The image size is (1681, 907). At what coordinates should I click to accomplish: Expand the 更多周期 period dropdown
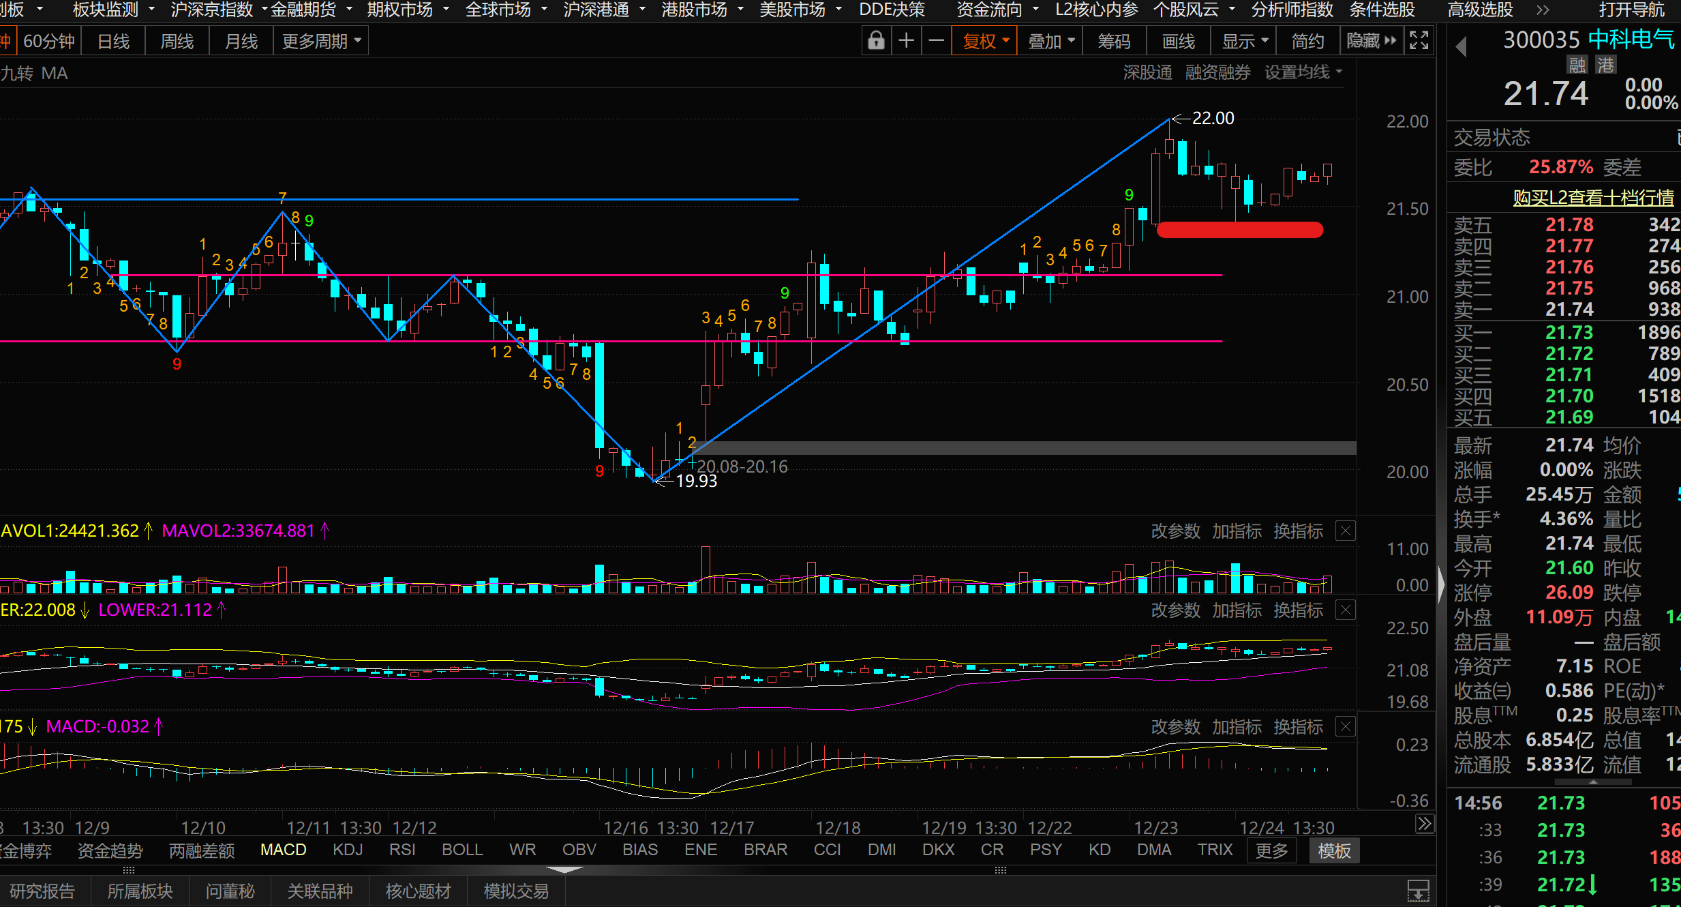pyautogui.click(x=321, y=42)
